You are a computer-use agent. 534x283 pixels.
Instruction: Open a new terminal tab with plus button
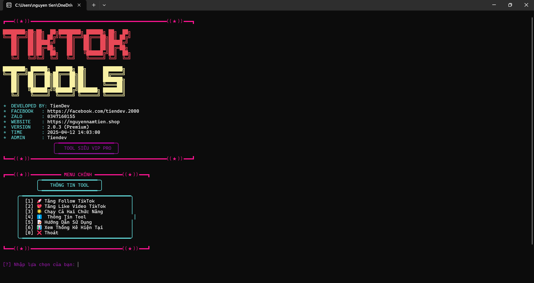pos(94,5)
